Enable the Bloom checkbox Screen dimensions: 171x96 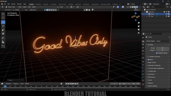coord(149,60)
